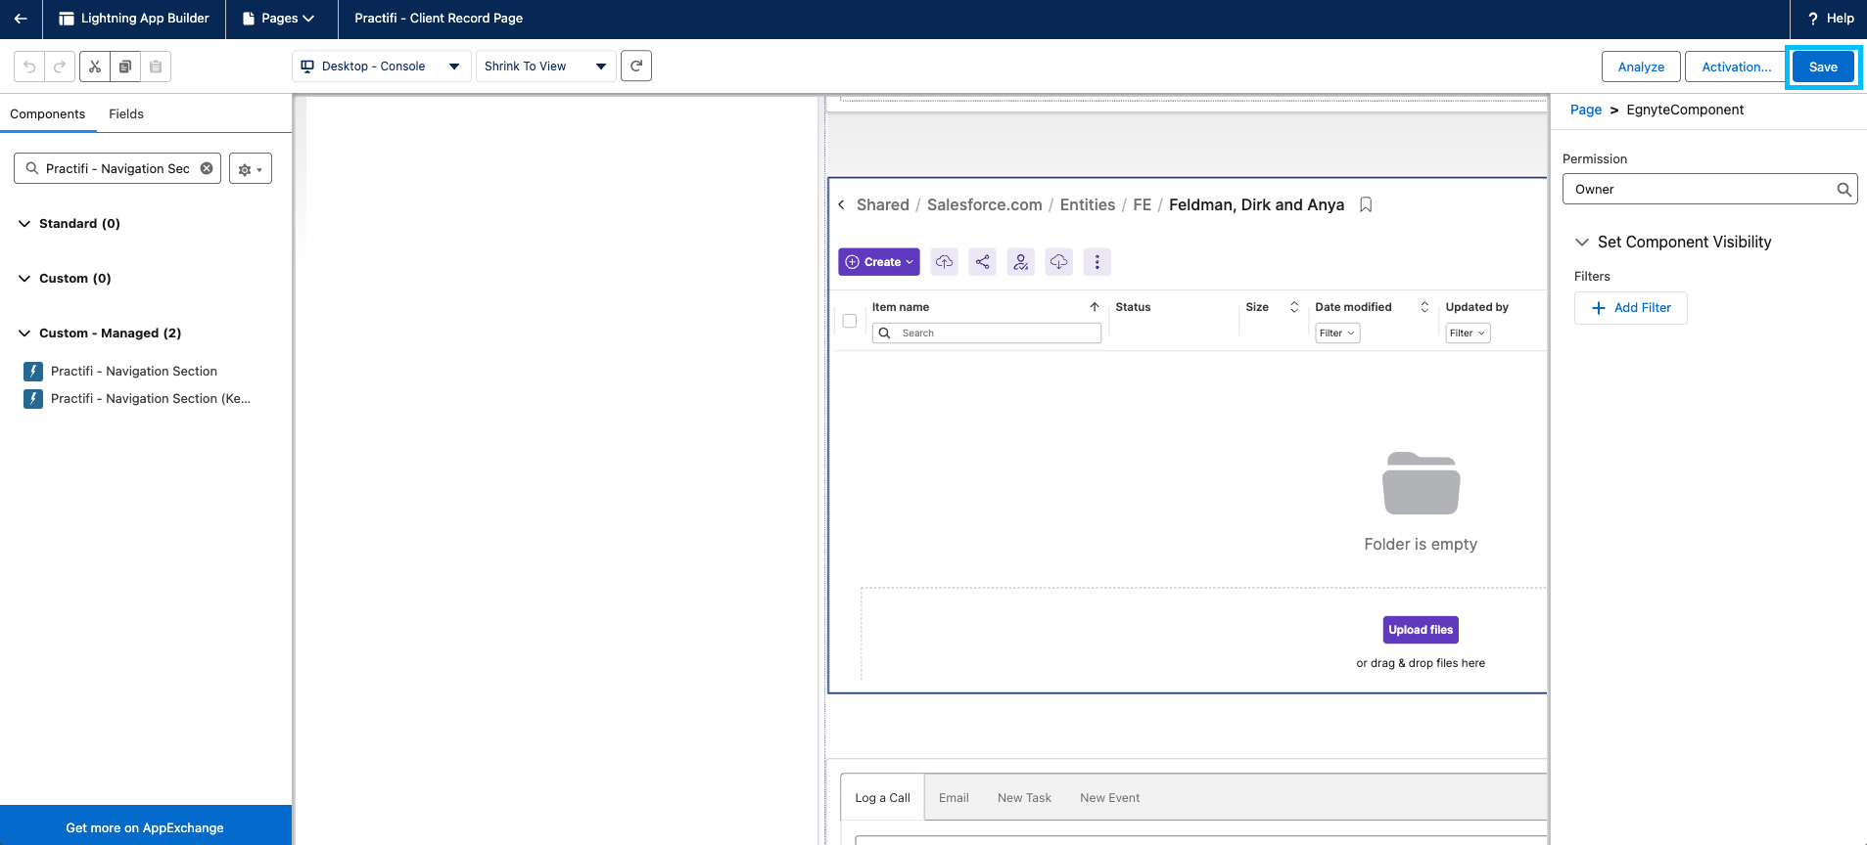Click the Copy icon
Screen dimensions: 1867x845
pyautogui.click(x=125, y=67)
